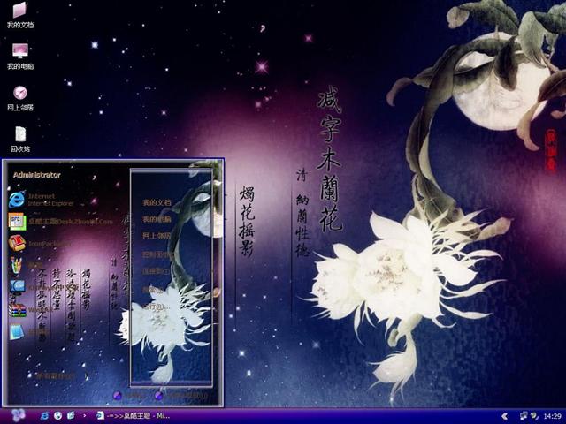Select 我的电脑 in Start menu list
Viewport: 566px width, 424px height.
157,219
